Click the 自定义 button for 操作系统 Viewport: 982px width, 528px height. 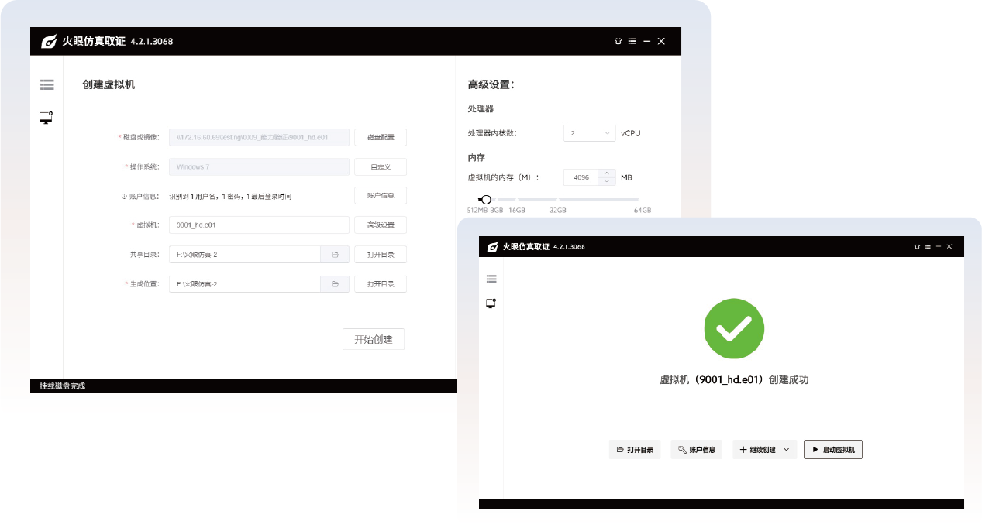pyautogui.click(x=381, y=166)
